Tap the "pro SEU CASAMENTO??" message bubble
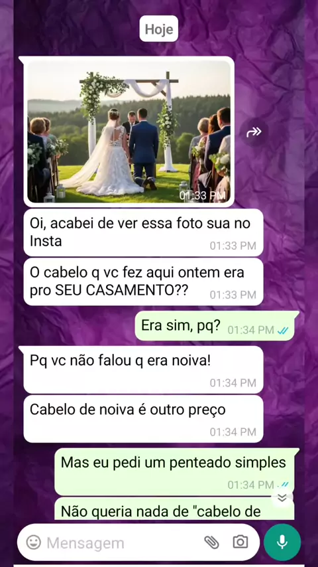The width and height of the screenshot is (318, 567). [143, 282]
